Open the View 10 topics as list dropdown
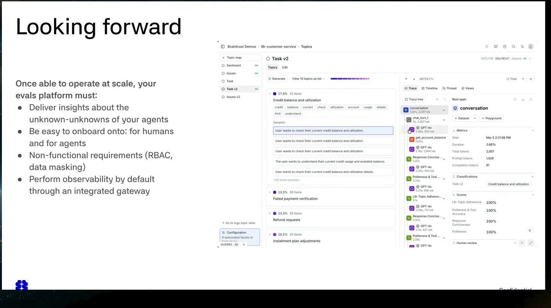 pyautogui.click(x=308, y=79)
